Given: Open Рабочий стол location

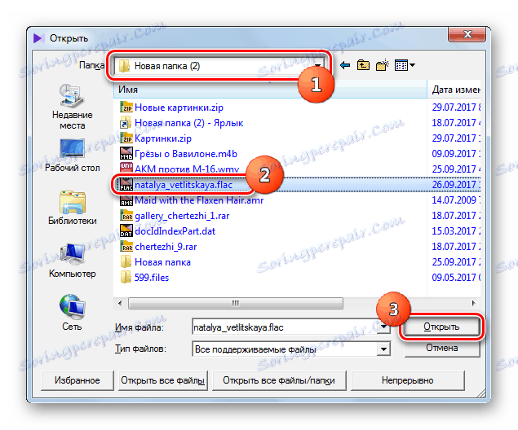Looking at the screenshot, I should tap(72, 156).
